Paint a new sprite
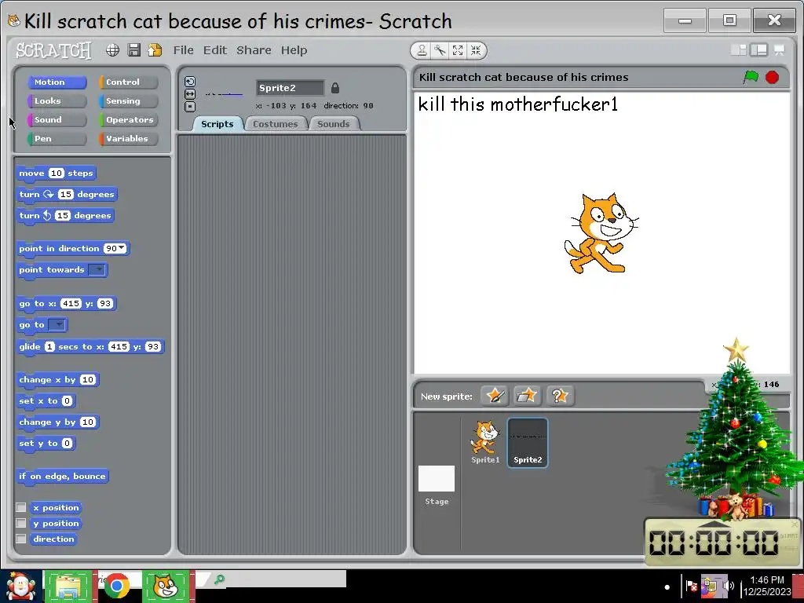Image resolution: width=804 pixels, height=603 pixels. (495, 396)
